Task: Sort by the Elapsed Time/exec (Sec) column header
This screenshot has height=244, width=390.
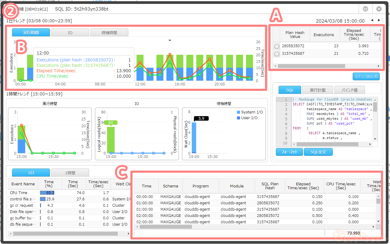Action: [x=303, y=186]
